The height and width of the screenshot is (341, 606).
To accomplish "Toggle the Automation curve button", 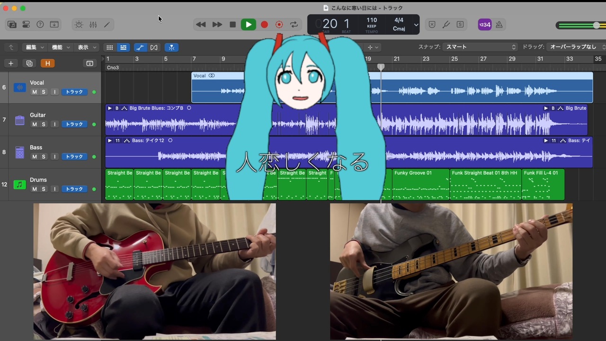I will tap(140, 47).
